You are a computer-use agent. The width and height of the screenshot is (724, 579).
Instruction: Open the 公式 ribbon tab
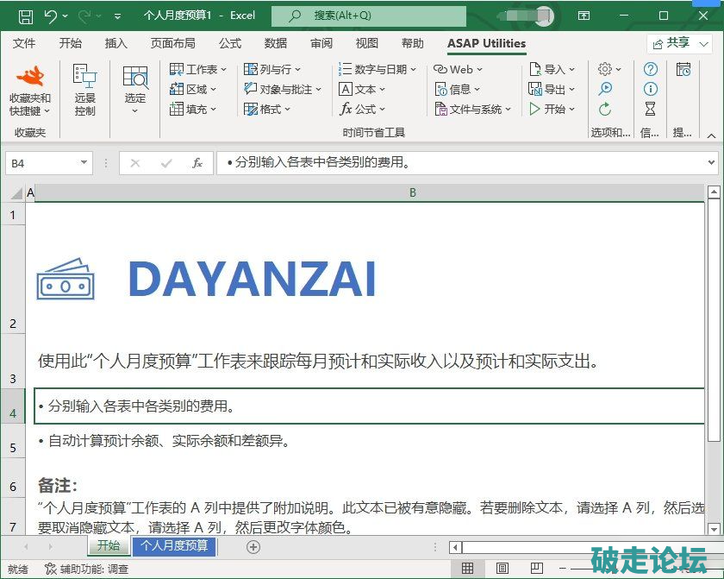[x=230, y=43]
